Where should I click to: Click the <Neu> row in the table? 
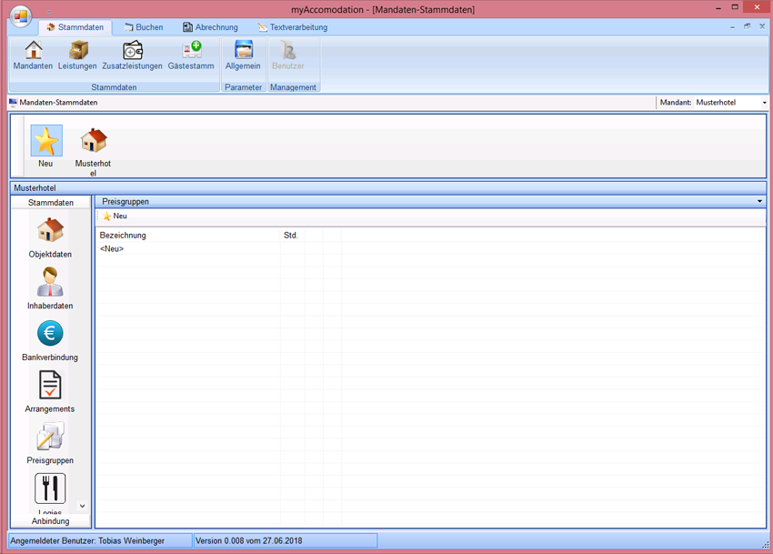click(x=112, y=249)
